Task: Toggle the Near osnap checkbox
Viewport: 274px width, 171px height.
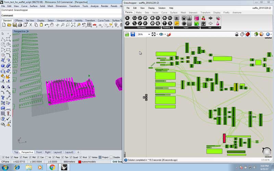Action: [x=12, y=157]
